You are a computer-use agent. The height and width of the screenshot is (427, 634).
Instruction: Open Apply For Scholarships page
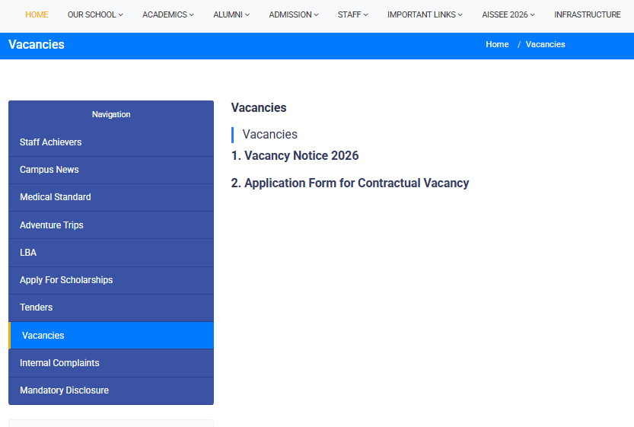(x=66, y=280)
